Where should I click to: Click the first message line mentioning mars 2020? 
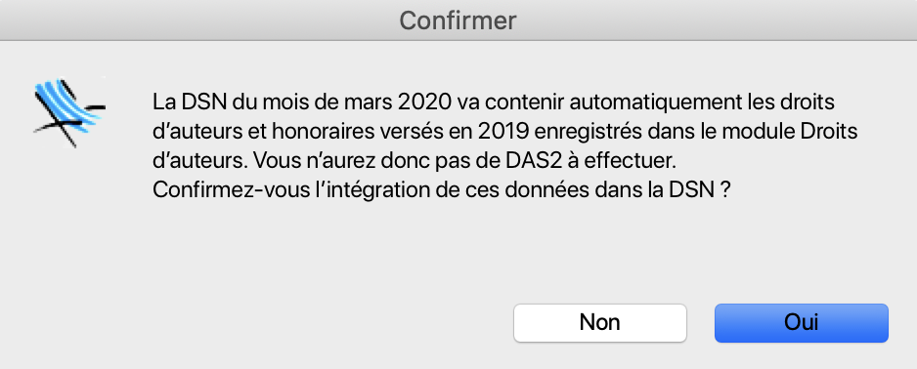(x=494, y=102)
